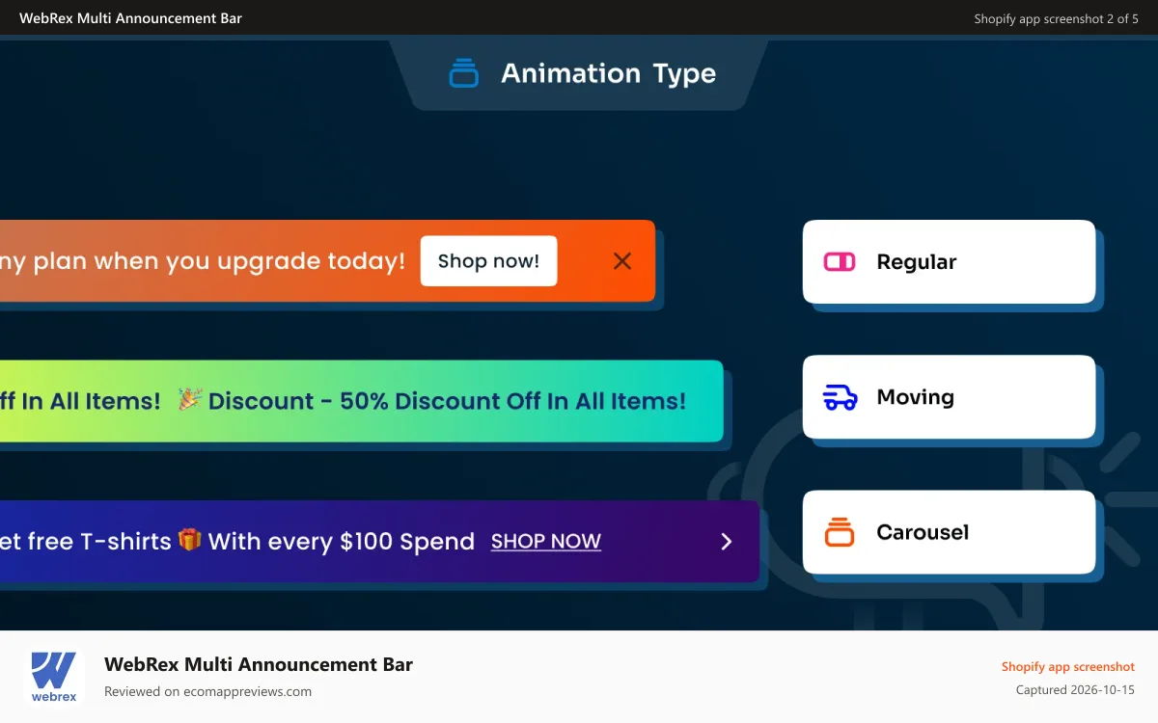1158x723 pixels.
Task: Advance carousel with right chevron arrow
Action: pos(727,542)
